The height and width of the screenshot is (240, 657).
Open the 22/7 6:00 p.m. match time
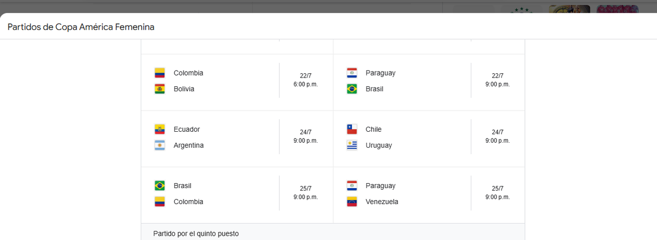[306, 80]
